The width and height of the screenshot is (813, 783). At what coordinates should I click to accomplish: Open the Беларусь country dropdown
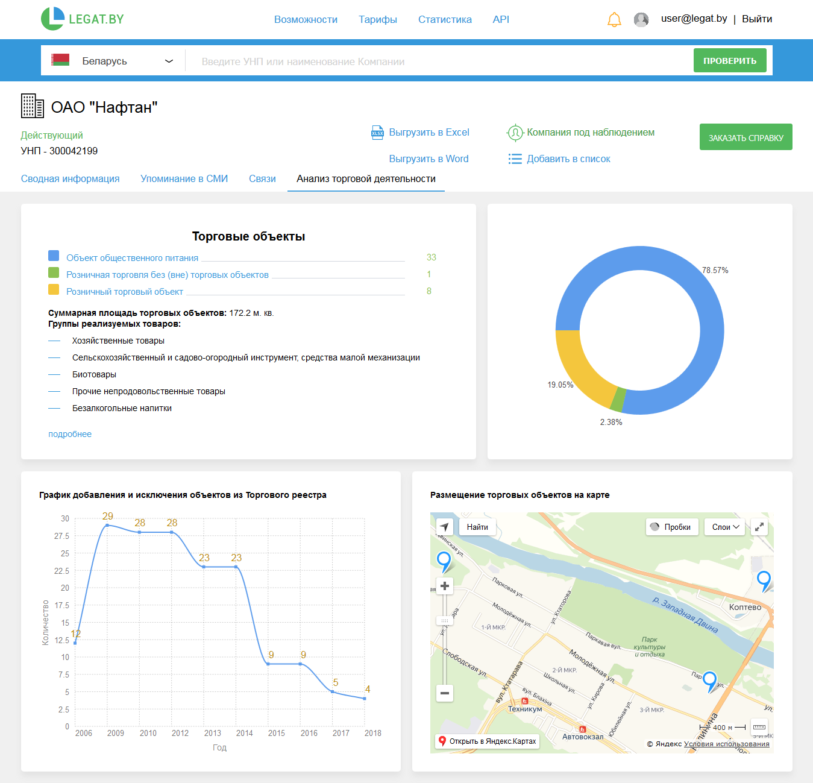point(113,61)
